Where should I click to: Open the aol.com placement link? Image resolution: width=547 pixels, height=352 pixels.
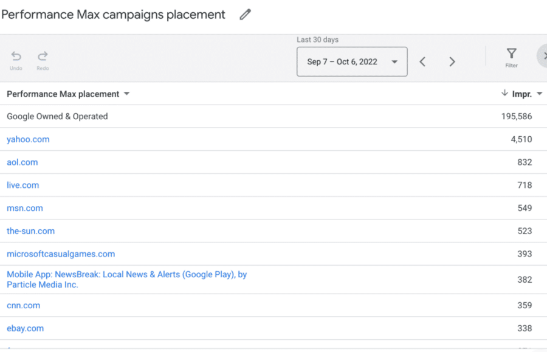coord(22,162)
